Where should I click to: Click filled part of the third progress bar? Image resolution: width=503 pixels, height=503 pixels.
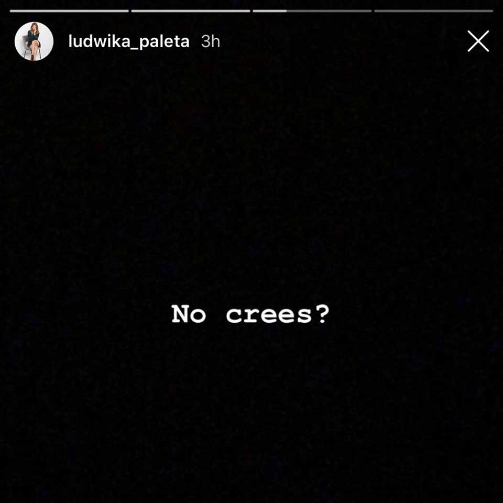click(x=269, y=11)
